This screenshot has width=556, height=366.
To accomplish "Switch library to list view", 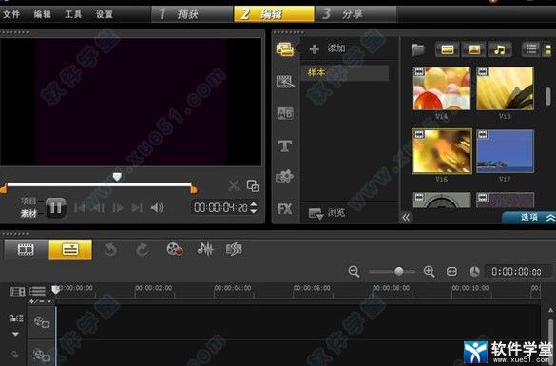I will click(531, 49).
